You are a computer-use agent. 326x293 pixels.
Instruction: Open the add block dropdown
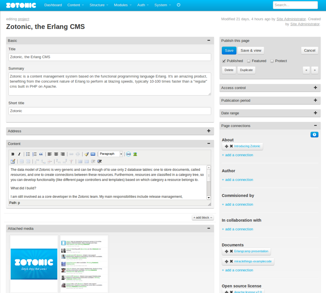coord(203,218)
